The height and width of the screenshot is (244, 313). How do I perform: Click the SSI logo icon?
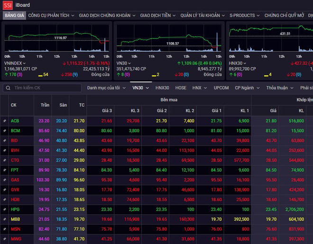click(7, 5)
